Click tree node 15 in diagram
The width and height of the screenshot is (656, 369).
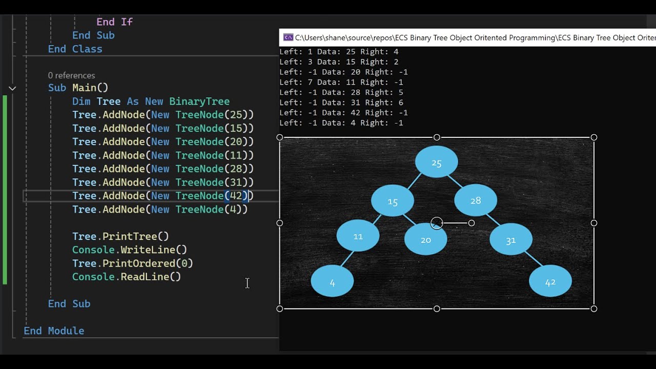393,201
